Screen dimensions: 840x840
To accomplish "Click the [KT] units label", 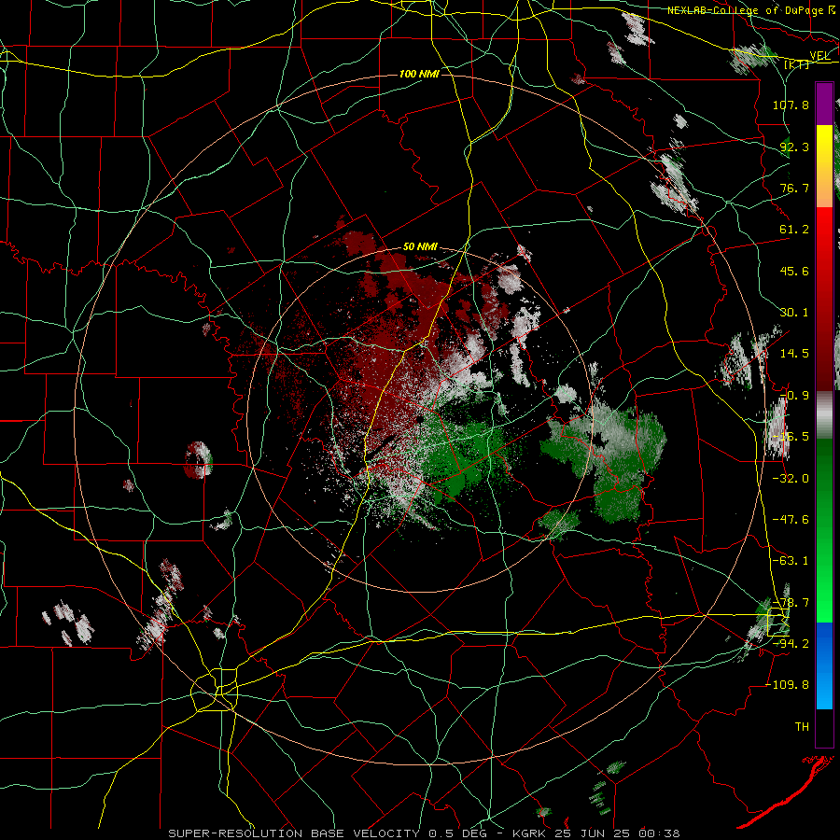I will click(796, 64).
